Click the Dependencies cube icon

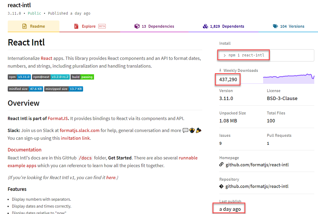click(137, 26)
